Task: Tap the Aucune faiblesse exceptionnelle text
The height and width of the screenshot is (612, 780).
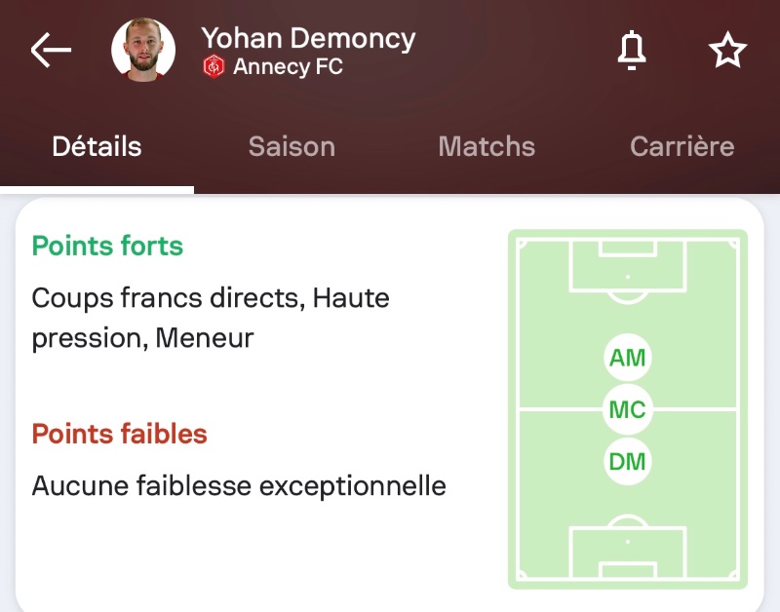Action: click(239, 485)
